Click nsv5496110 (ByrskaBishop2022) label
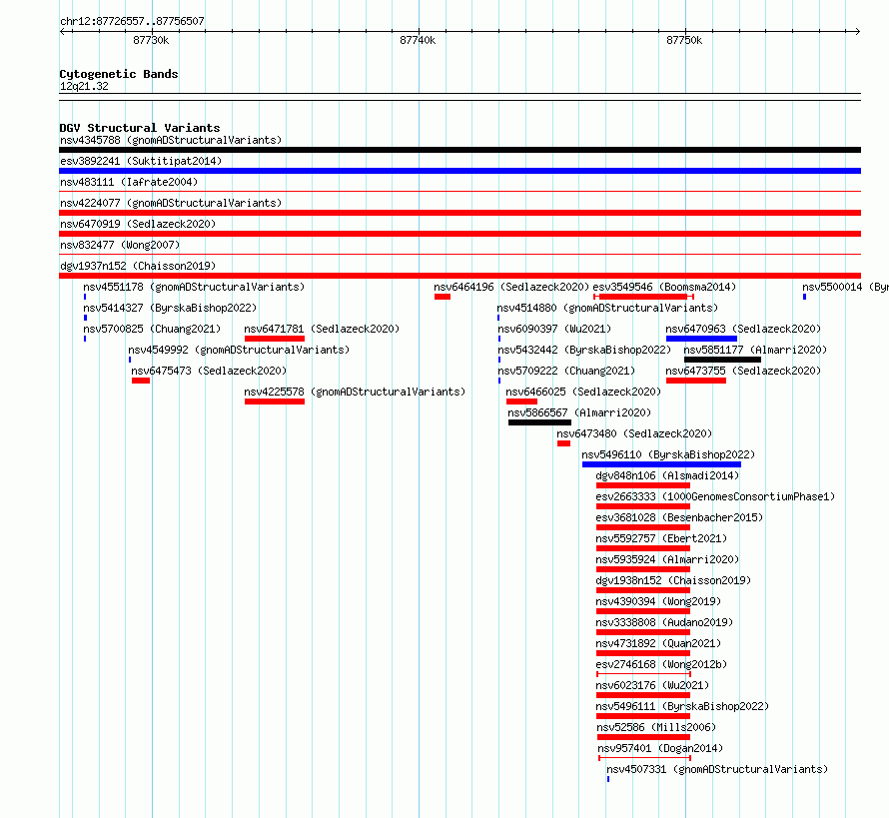This screenshot has width=889, height=818. coord(668,454)
